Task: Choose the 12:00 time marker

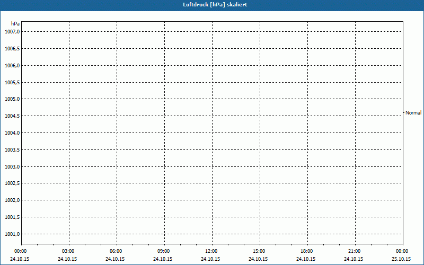Action: click(x=211, y=251)
